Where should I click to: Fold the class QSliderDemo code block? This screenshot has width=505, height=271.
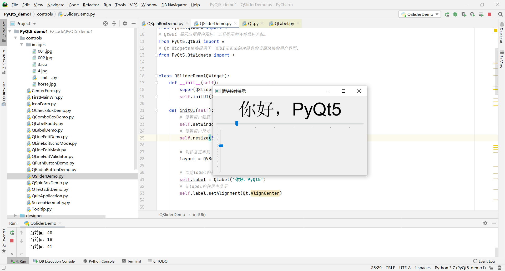pos(156,76)
